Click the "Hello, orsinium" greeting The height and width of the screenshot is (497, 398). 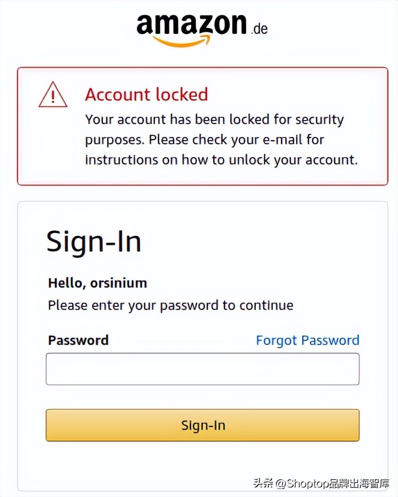(x=98, y=283)
